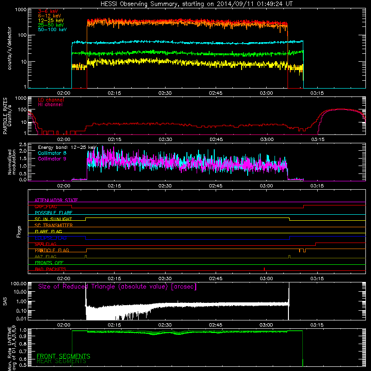The width and height of the screenshot is (371, 371).
Task: Select the 25-50 keV legend label
Action: [51, 25]
